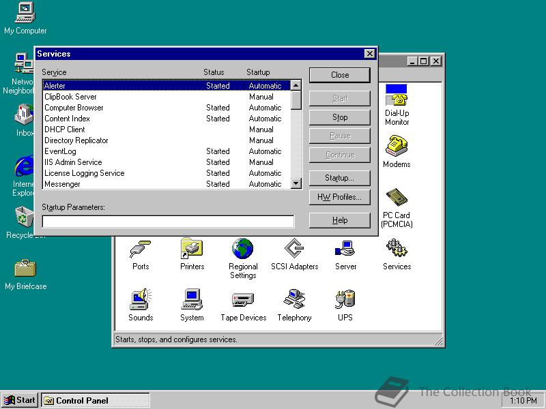The width and height of the screenshot is (546, 409).
Task: Select the Directory Replicator service row
Action: point(167,140)
